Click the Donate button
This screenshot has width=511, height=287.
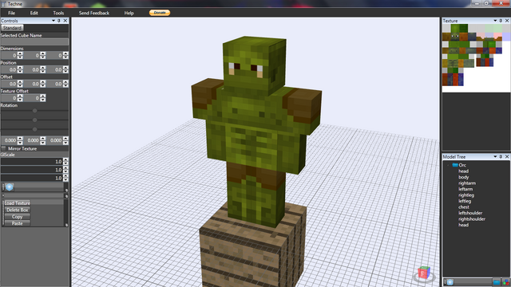[x=160, y=13]
